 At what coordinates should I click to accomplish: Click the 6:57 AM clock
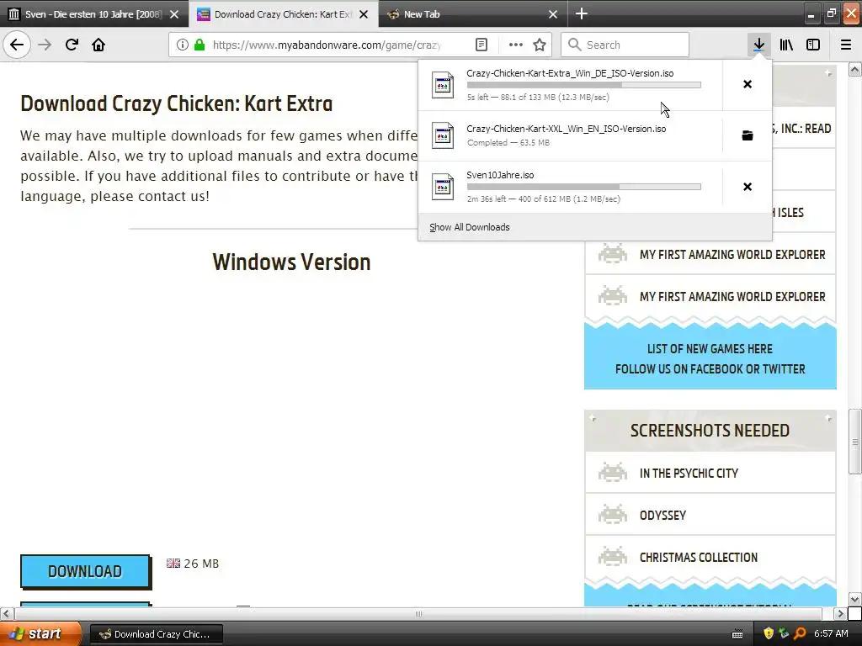(831, 634)
